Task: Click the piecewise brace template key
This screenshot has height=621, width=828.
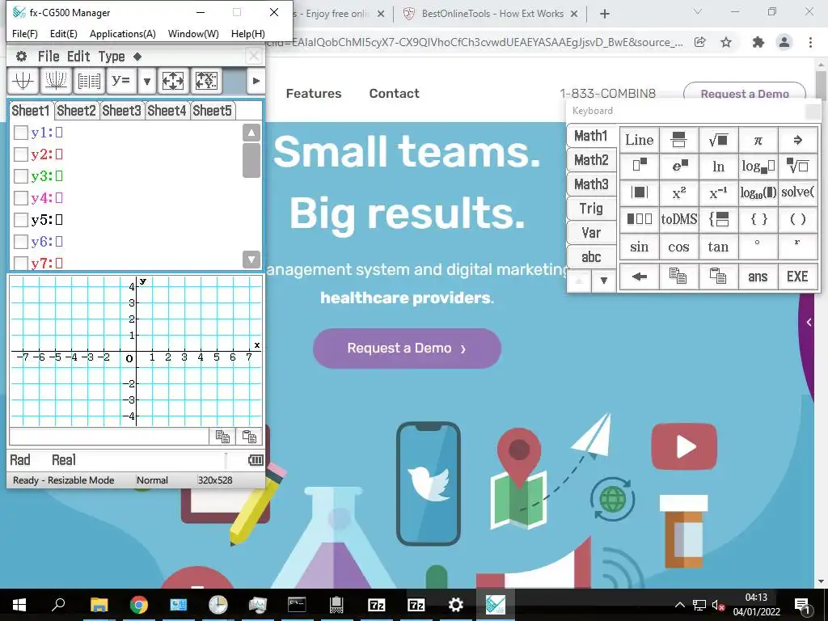Action: pyautogui.click(x=718, y=219)
